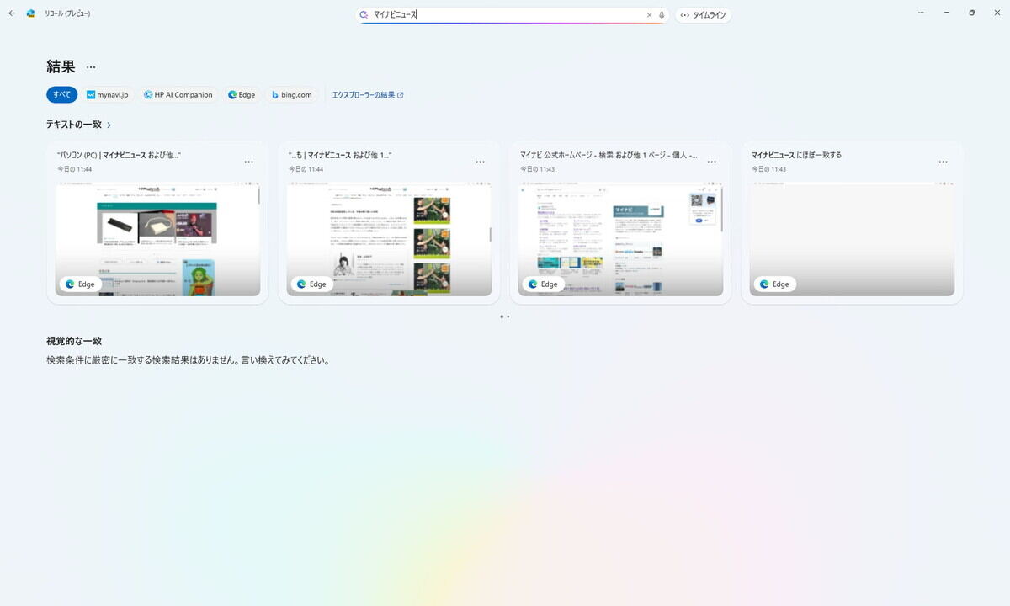
Task: Click Edge badge on "...も | マイナビニュース" card
Action: pyautogui.click(x=312, y=284)
